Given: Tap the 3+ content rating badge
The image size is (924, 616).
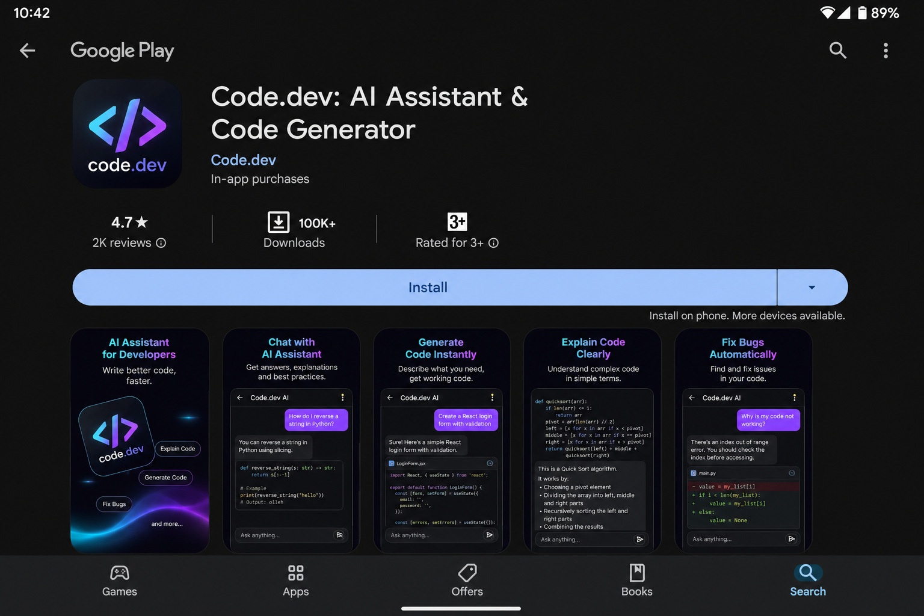Looking at the screenshot, I should [x=457, y=222].
